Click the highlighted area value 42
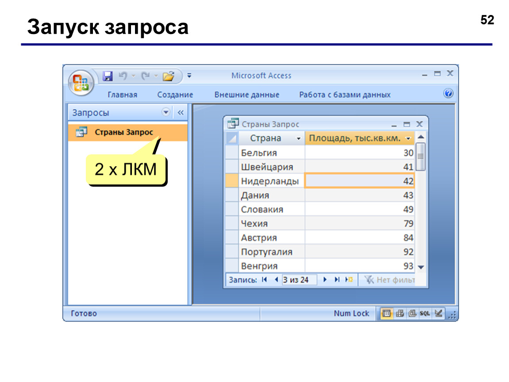 360,181
